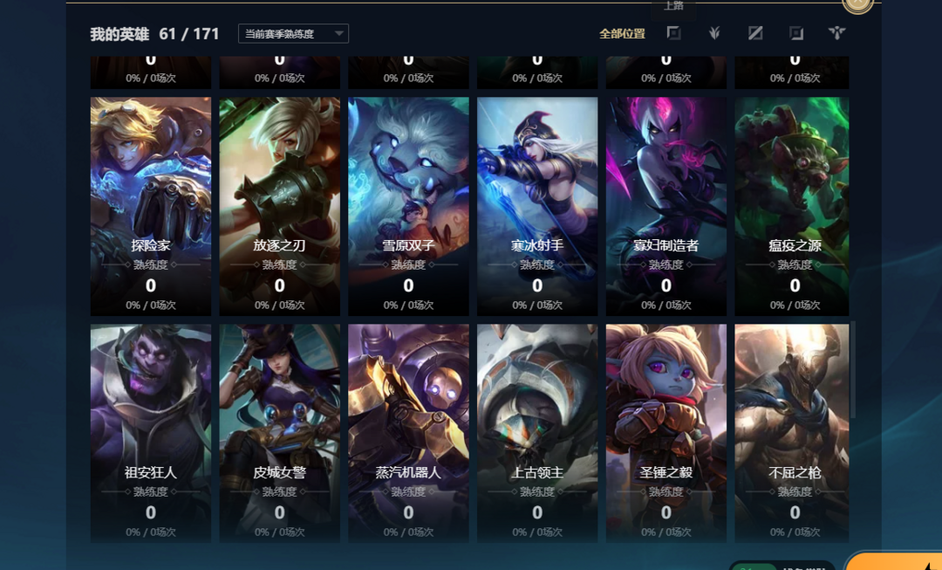The width and height of the screenshot is (942, 570).
Task: Open the 圣锤之毅 champion card
Action: click(666, 434)
